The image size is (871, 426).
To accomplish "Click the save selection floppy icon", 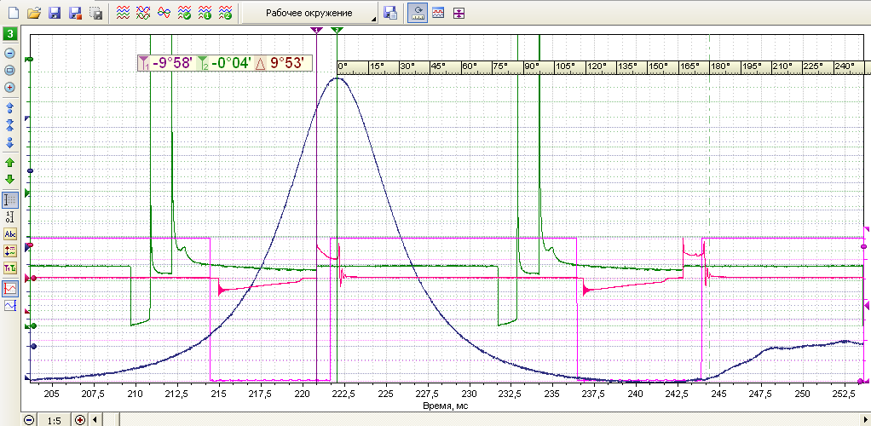I will [96, 13].
